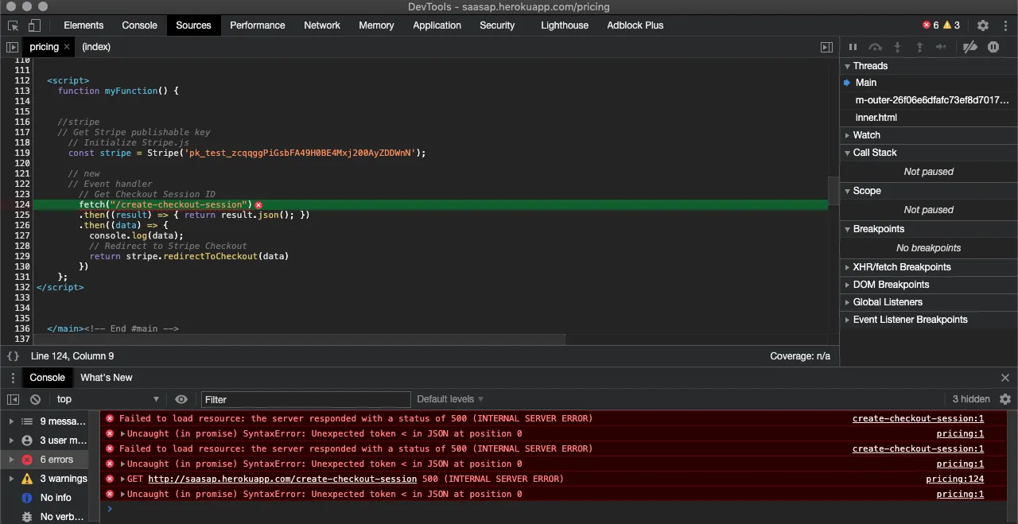Create a live expression with eye icon
Screen dimensions: 1018x524
coord(181,399)
